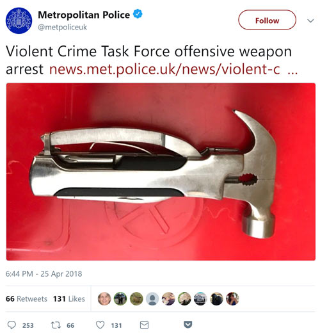Follow the Metropolitan Police account
The height and width of the screenshot is (333, 320).
tap(267, 20)
